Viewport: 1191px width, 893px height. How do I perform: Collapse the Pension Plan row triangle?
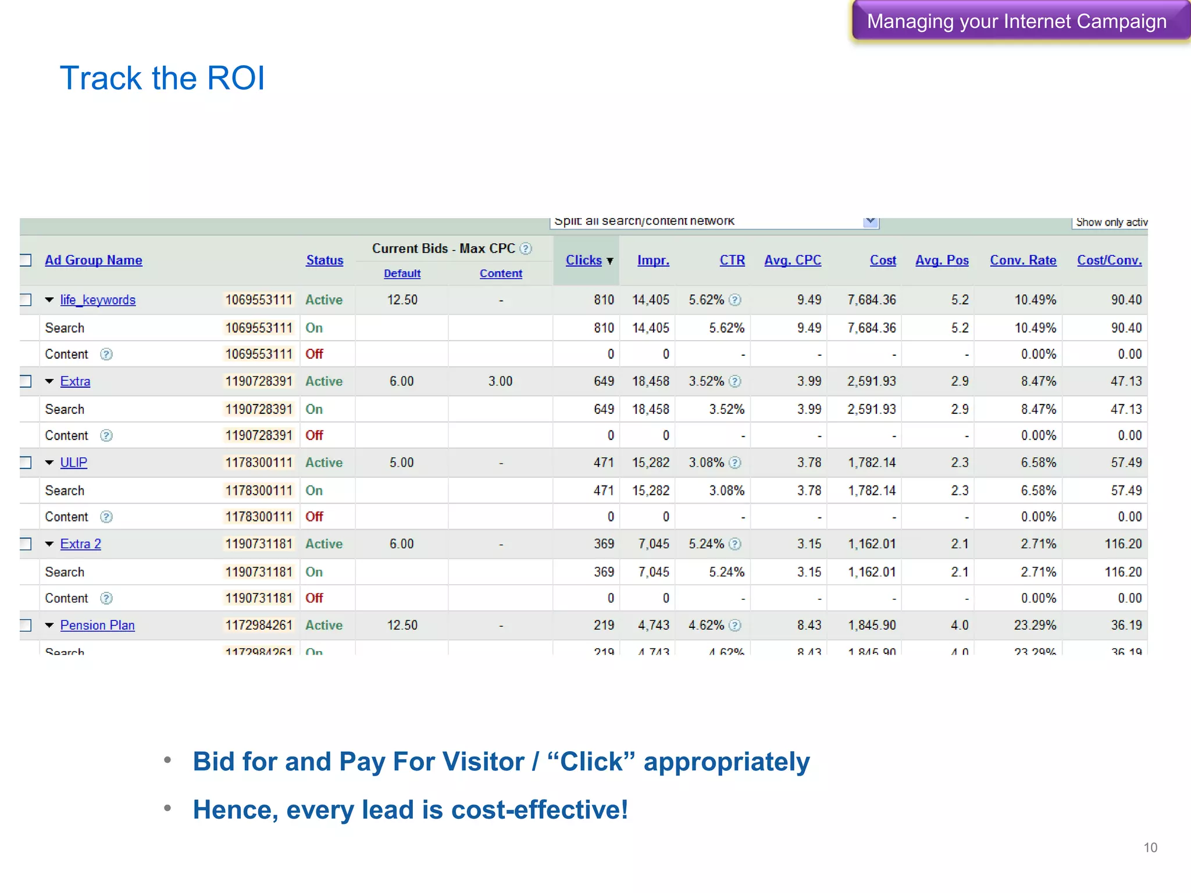coord(49,626)
